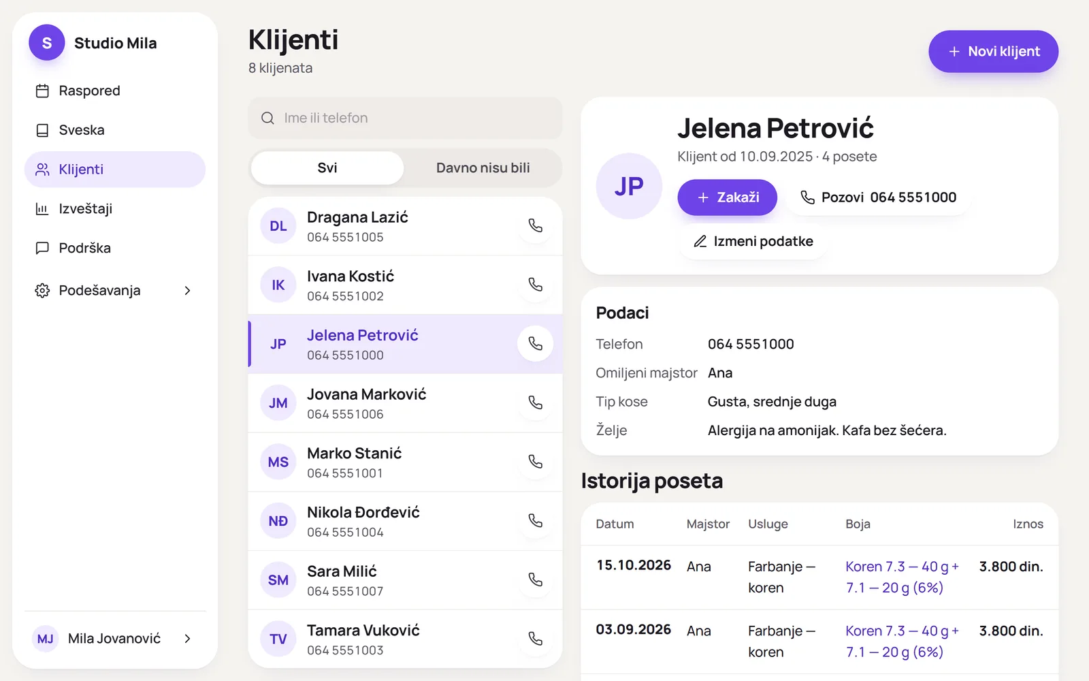Click the Telefon value 064 5551000 in Podaci
The height and width of the screenshot is (681, 1089).
(x=751, y=345)
